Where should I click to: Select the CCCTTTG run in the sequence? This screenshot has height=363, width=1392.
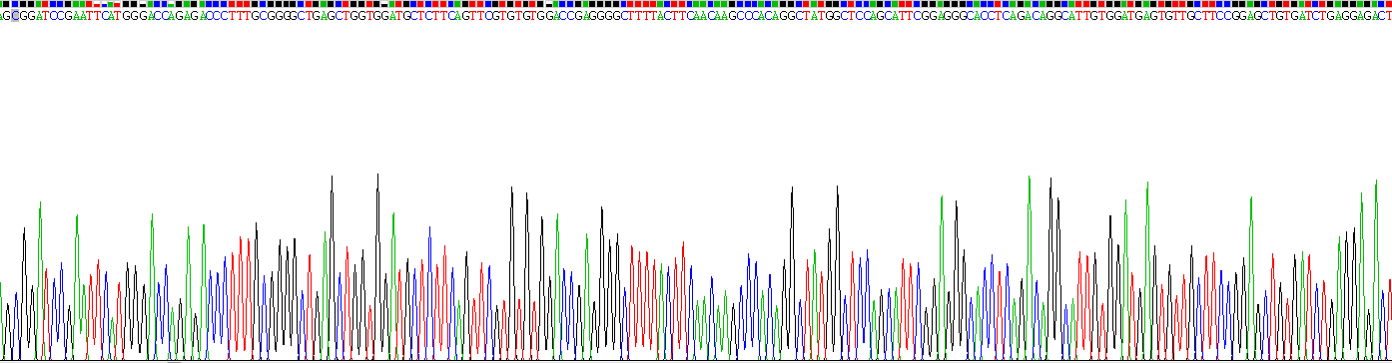pyautogui.click(x=232, y=17)
